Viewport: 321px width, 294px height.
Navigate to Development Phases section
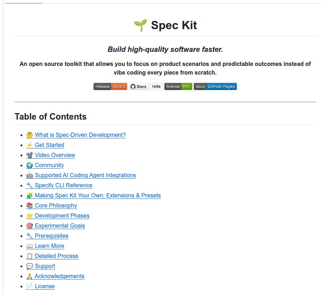pos(62,215)
